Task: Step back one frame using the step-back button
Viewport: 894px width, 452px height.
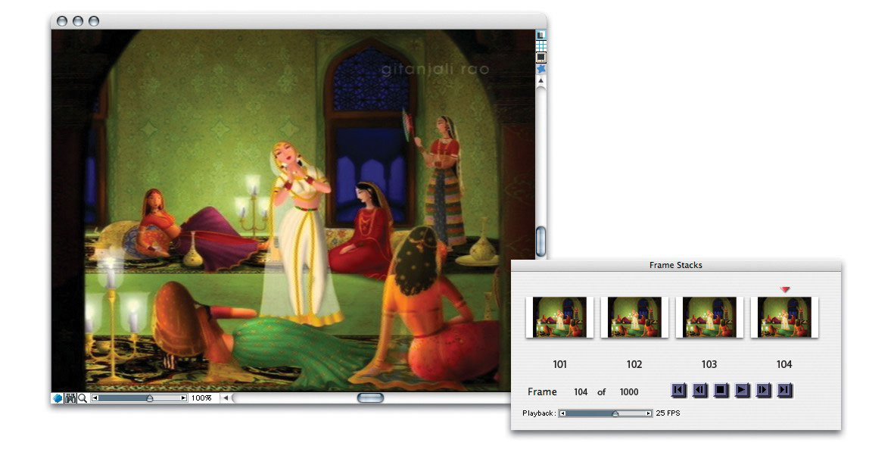Action: tap(700, 390)
